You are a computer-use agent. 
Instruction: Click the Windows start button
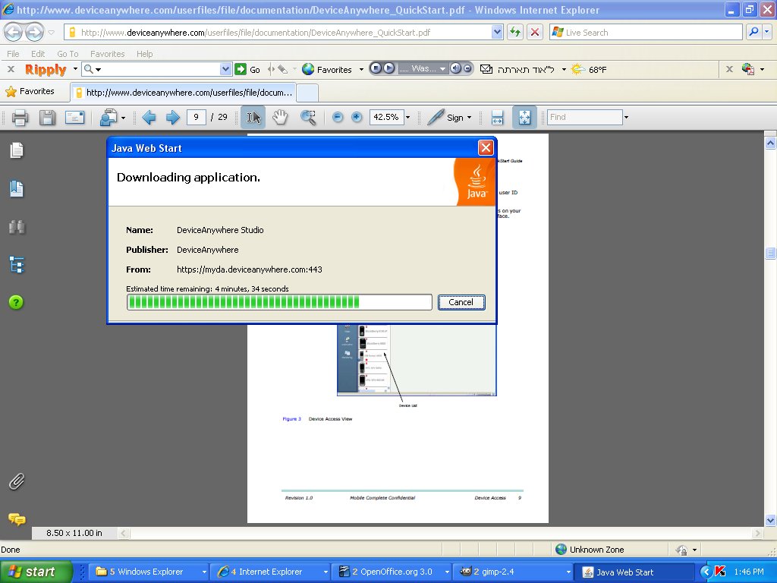tap(36, 572)
